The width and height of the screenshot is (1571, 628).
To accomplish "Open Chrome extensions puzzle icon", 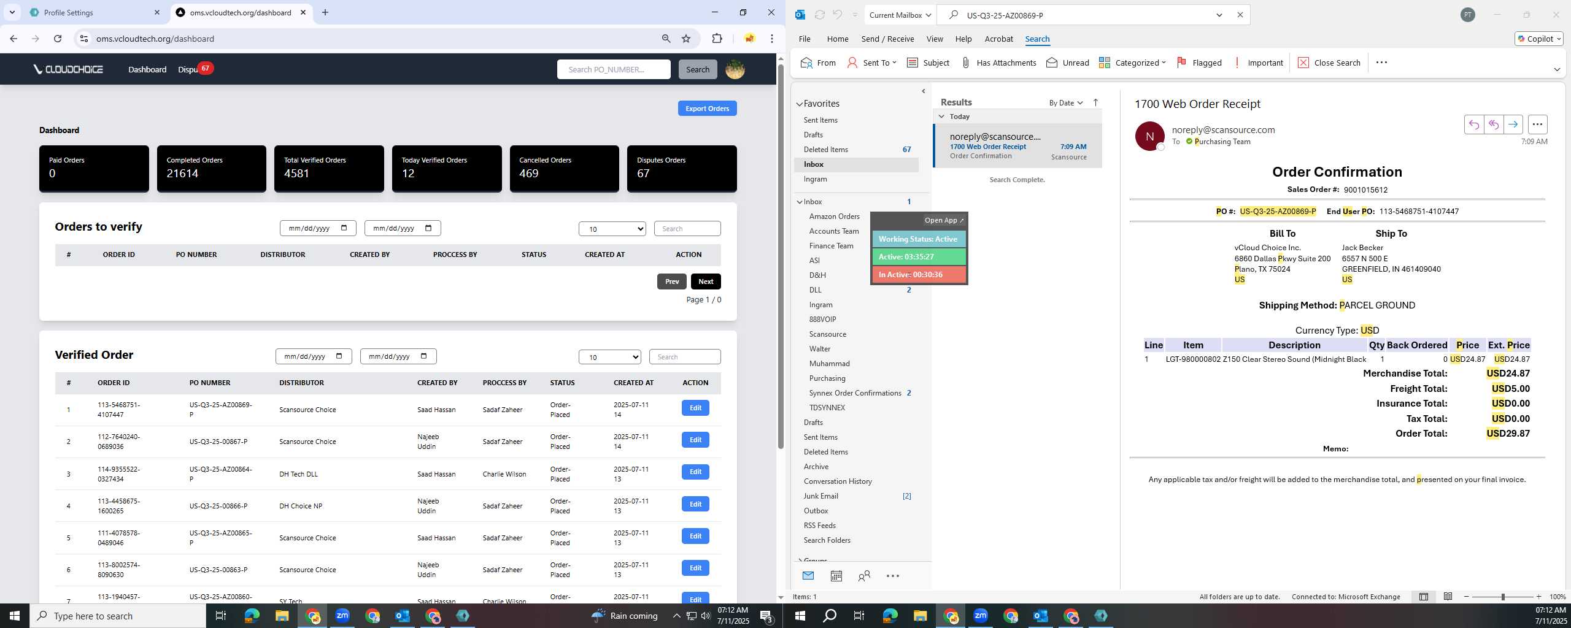I will tap(717, 39).
